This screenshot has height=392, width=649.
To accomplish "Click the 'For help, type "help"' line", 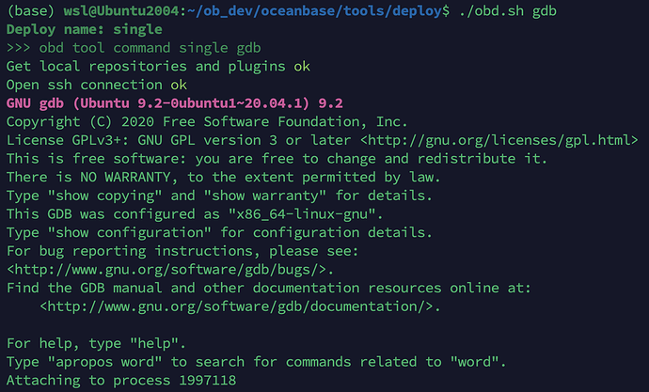I will coord(97,343).
